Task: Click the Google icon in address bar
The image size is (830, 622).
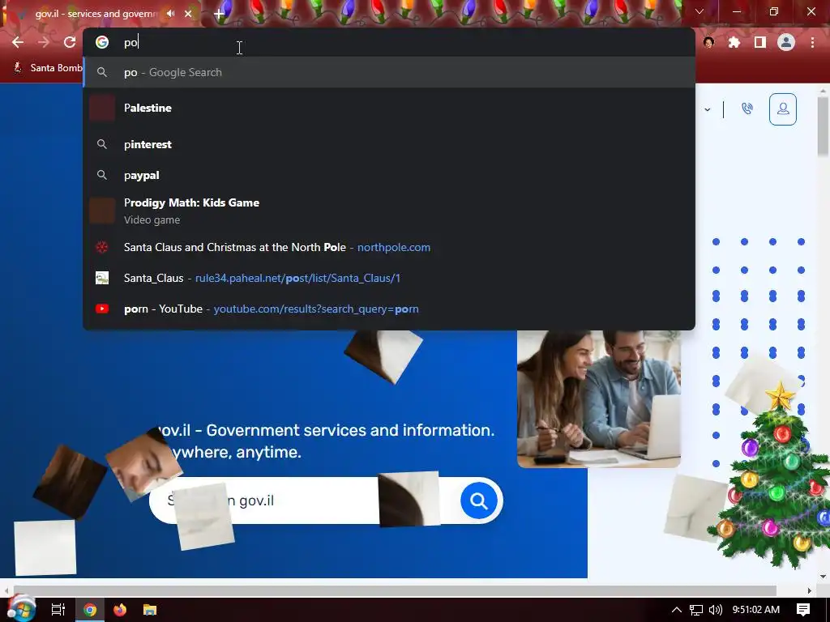Action: click(102, 42)
